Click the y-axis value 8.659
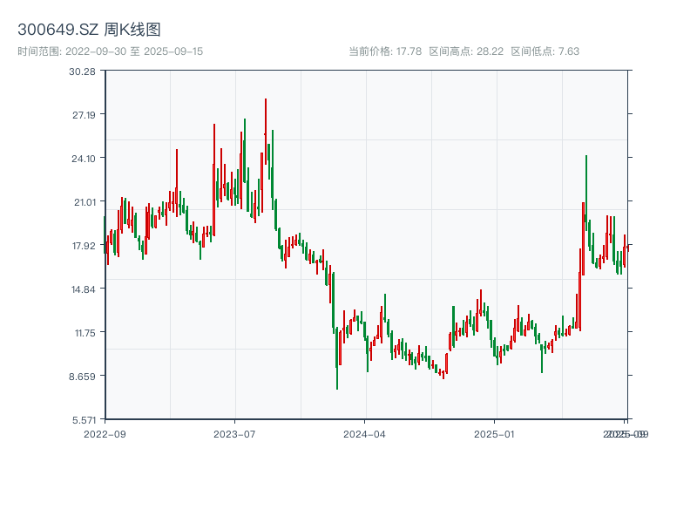Viewport: 697px width, 523px height. 82,377
